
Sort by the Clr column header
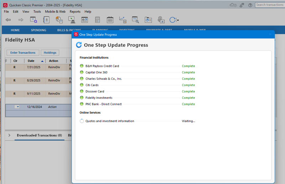pyautogui.click(x=15, y=61)
